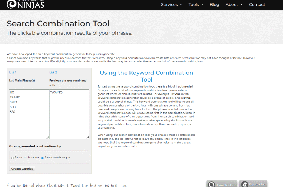Click the SEO entry in List 1
283x187 pixels.
[x=13, y=107]
